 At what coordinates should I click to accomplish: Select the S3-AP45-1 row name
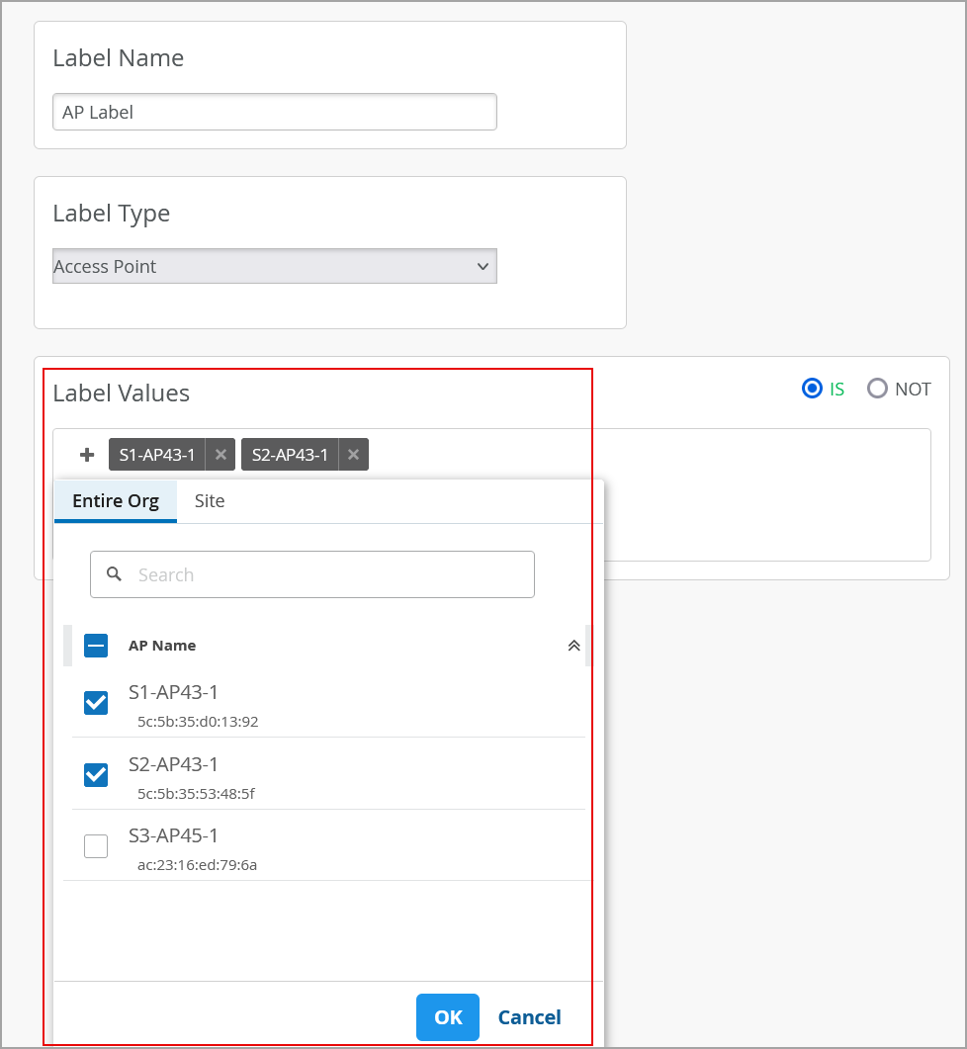(x=173, y=835)
